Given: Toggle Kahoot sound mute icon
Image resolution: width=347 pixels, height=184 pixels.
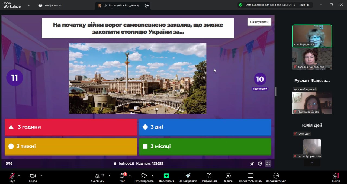Looking at the screenshot, I should click(252, 163).
